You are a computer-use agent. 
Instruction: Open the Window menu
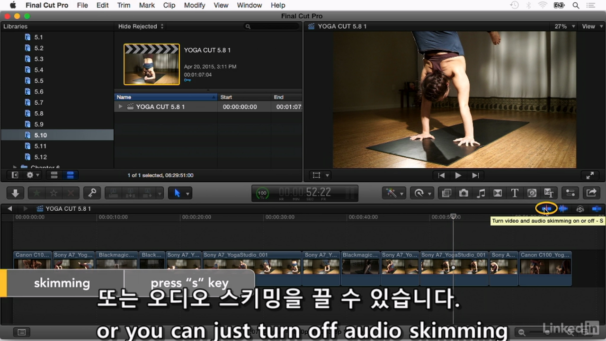249,5
